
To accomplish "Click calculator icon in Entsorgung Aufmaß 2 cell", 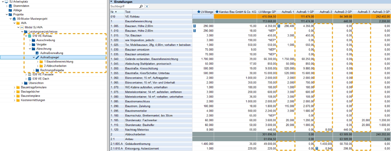I will (317, 148).
